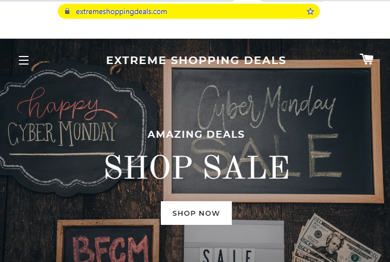Image resolution: width=390 pixels, height=262 pixels.
Task: Click the red BFCM chalkboard
Action: point(108,240)
